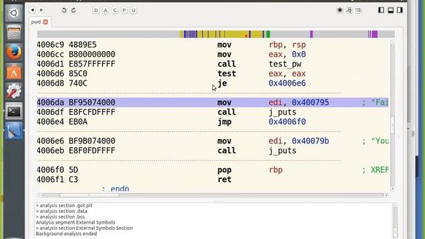Image resolution: width=425 pixels, height=239 pixels.
Task: Open the Files manager from dock
Action: click(x=13, y=33)
